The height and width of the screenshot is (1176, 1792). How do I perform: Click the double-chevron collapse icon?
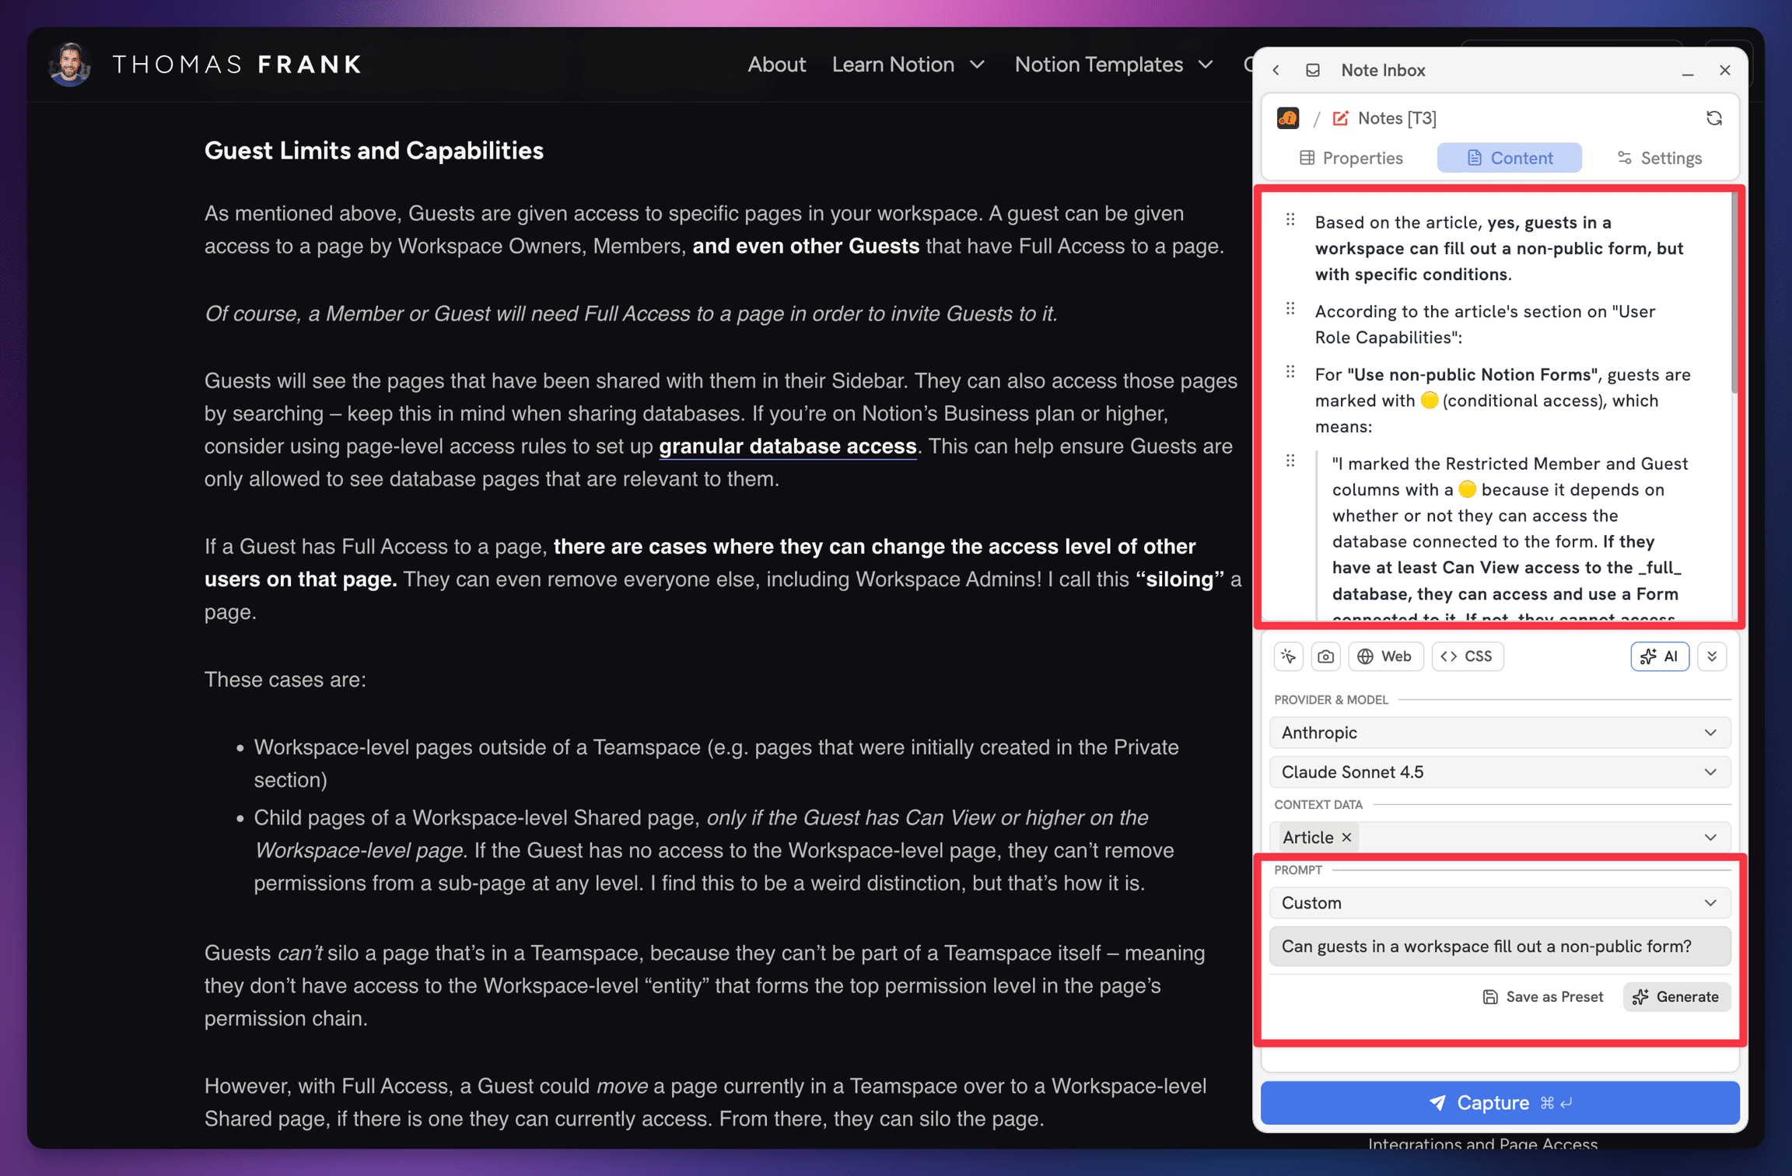pos(1712,656)
